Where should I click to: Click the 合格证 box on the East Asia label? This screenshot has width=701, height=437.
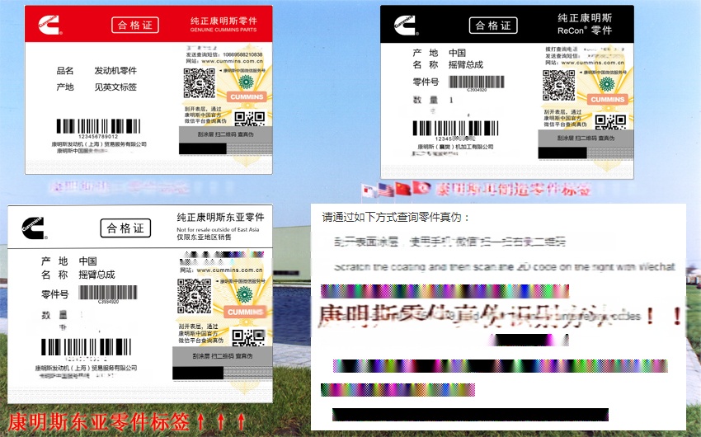click(125, 228)
